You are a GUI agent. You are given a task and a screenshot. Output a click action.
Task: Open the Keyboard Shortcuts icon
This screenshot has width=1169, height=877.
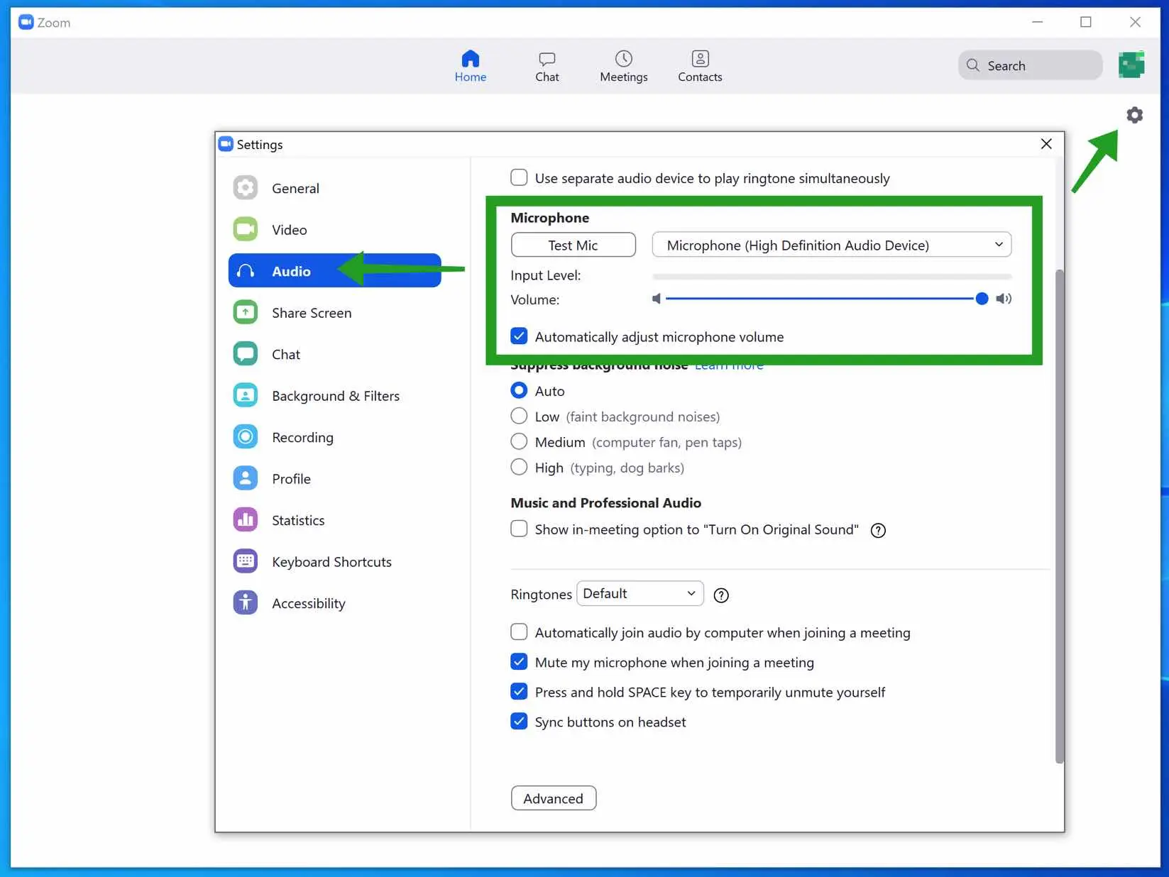click(246, 561)
